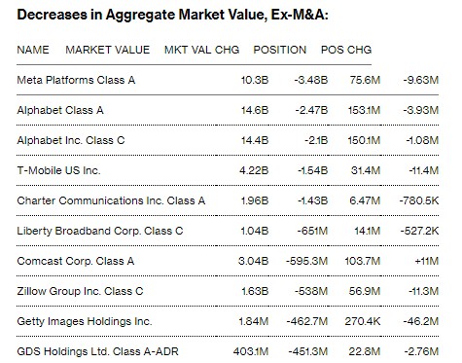Select the Meta Platforms Class A row
This screenshot has width=462, height=363.
(228, 80)
